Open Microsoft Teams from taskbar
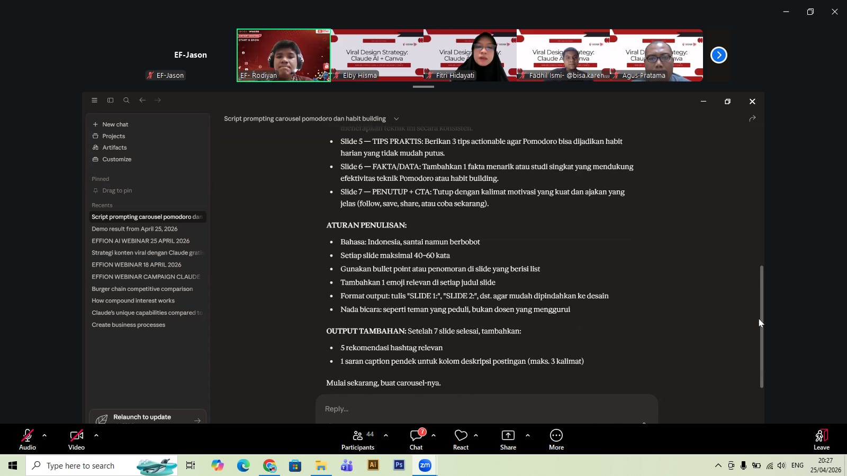 point(347,465)
